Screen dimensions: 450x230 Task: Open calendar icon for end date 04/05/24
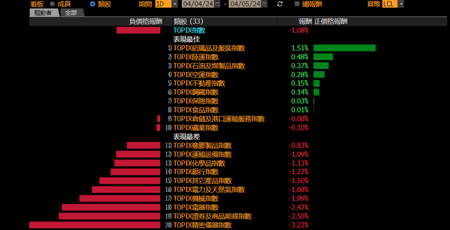(x=264, y=4)
